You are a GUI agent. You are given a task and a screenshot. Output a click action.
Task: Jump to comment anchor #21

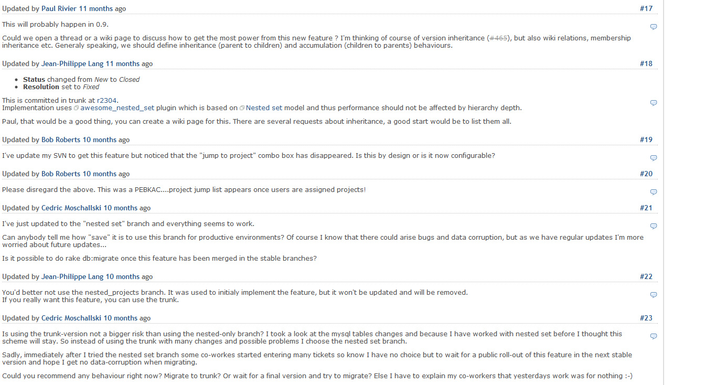click(646, 208)
